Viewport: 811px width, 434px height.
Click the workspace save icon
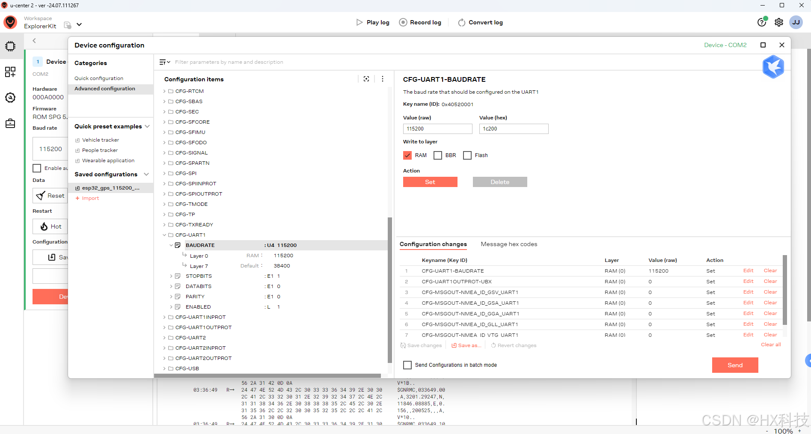click(67, 25)
